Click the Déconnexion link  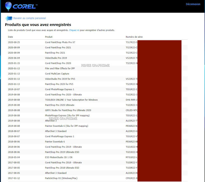click(x=193, y=4)
